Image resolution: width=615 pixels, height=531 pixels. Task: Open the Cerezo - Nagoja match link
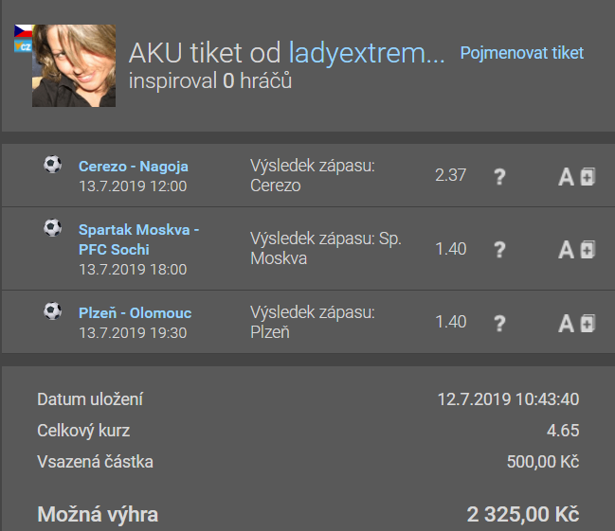(134, 167)
